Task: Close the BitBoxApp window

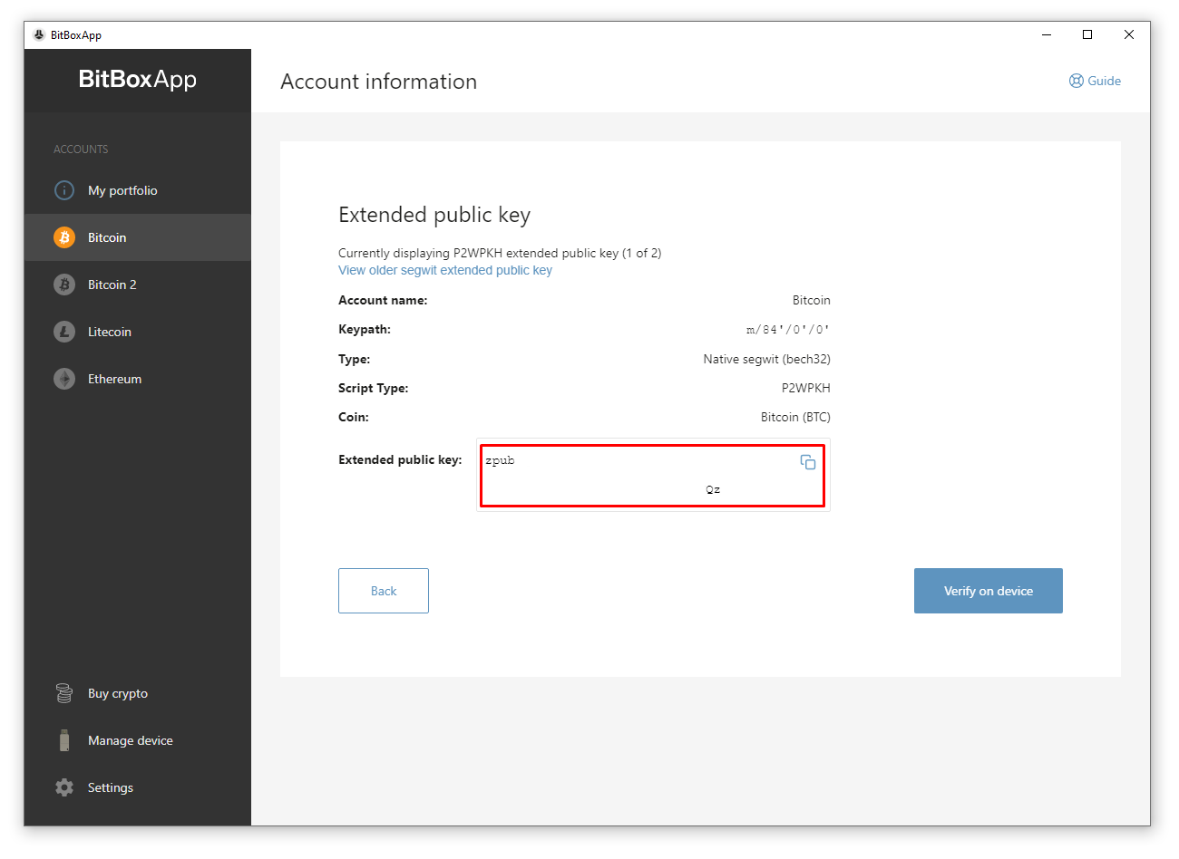Action: click(x=1129, y=34)
